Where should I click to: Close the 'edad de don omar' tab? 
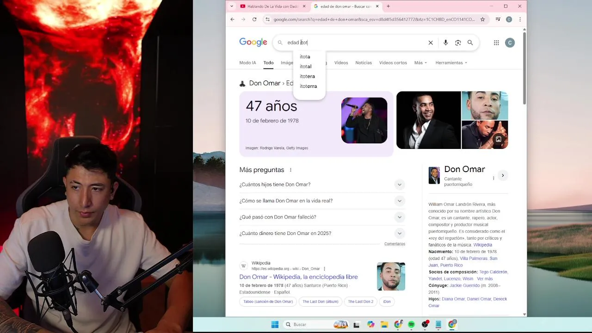(x=377, y=6)
